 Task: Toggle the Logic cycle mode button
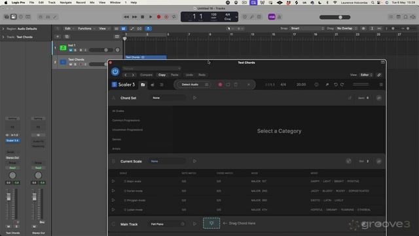pos(174,17)
